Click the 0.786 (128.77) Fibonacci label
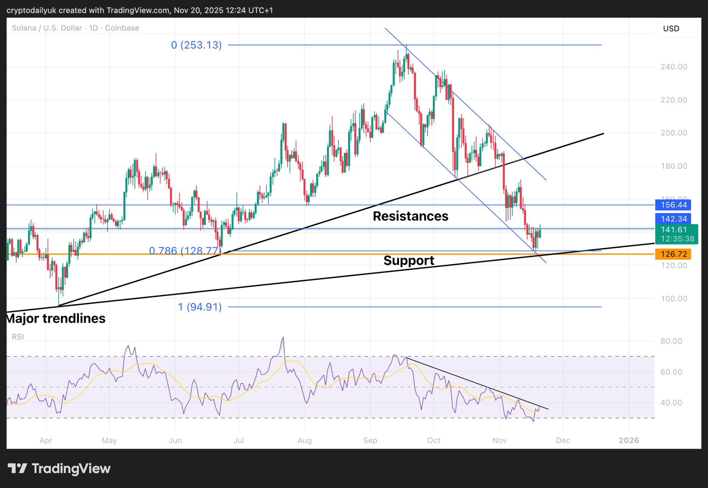708x488 pixels. [185, 251]
